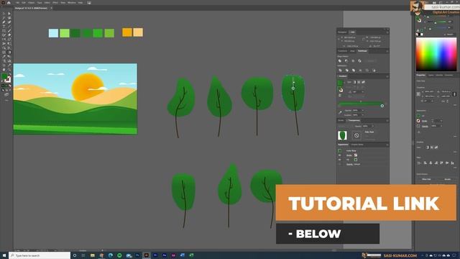Select the Eyedropper tool in the toolbar
Viewport: 460px width, 259px height.
tap(4, 57)
